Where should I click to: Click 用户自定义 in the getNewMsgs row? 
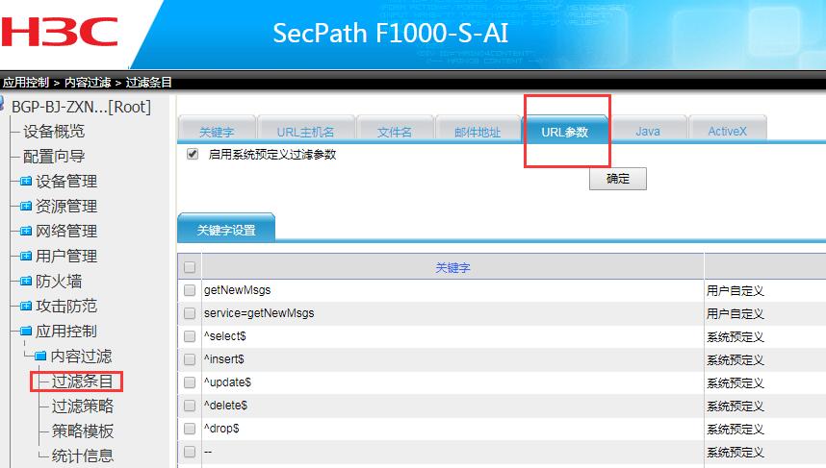tap(736, 290)
